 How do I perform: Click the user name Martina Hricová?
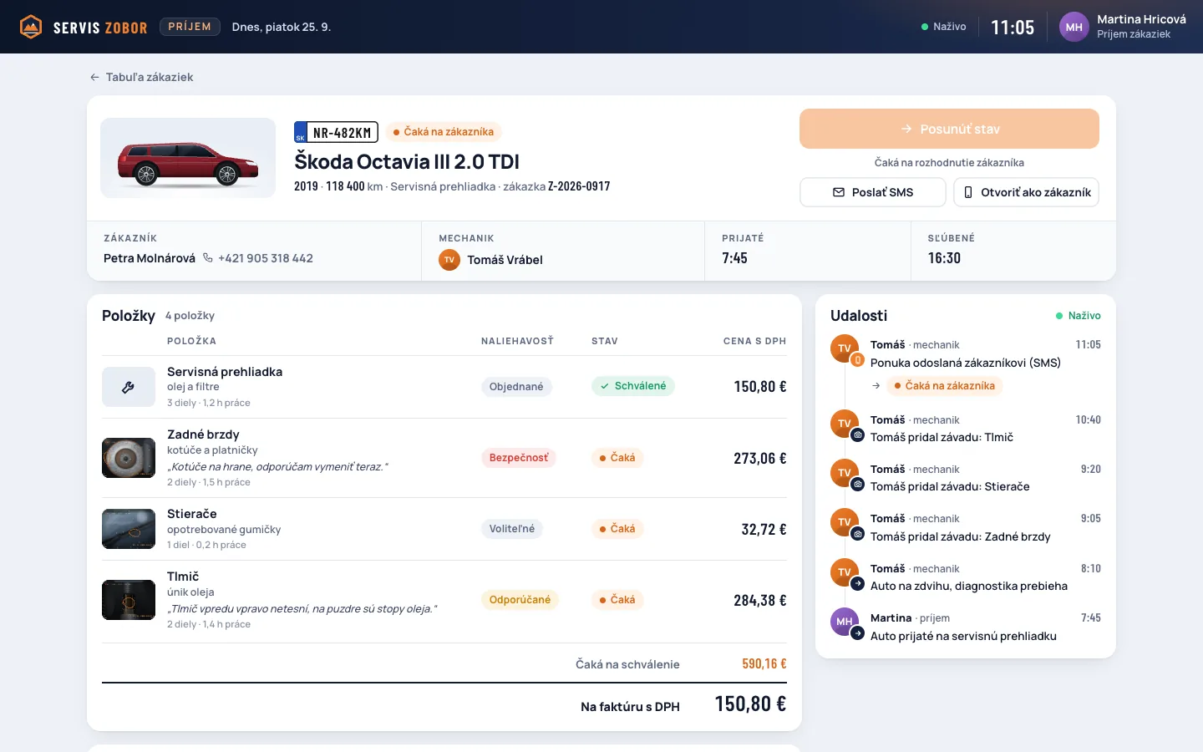coord(1141,19)
